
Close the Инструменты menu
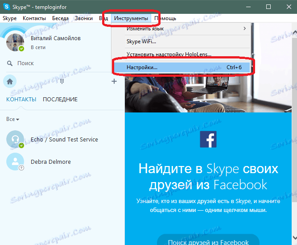(131, 18)
